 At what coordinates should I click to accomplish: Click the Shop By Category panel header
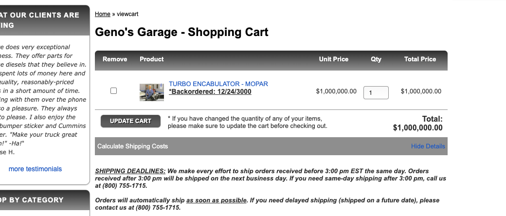coord(45,200)
